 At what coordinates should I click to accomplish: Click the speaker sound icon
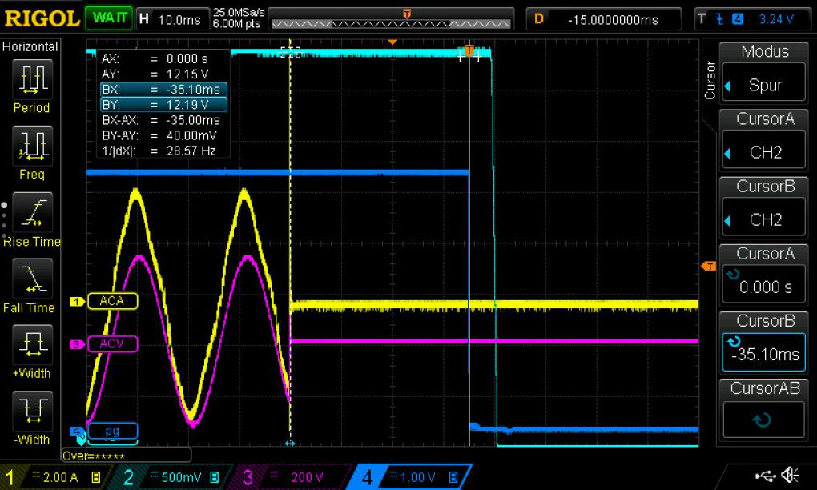790,475
